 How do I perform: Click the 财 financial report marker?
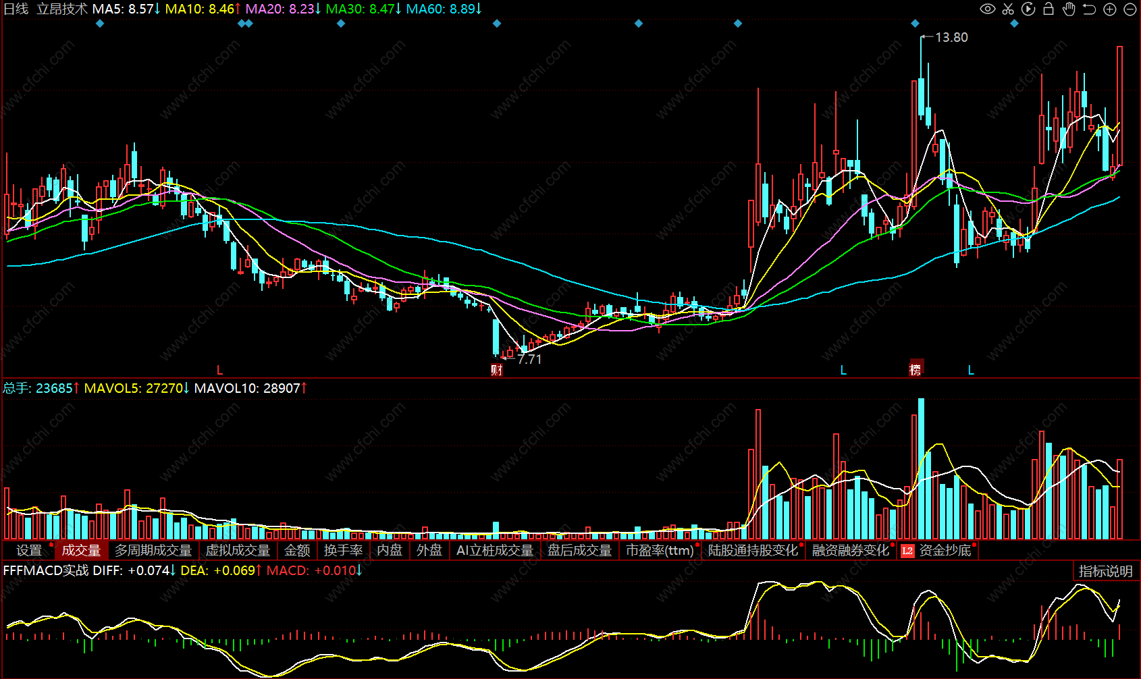tap(497, 369)
